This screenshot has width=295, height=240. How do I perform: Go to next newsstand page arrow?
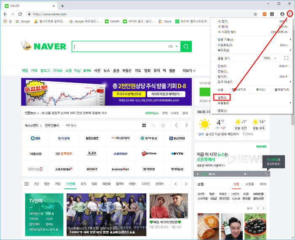click(186, 125)
